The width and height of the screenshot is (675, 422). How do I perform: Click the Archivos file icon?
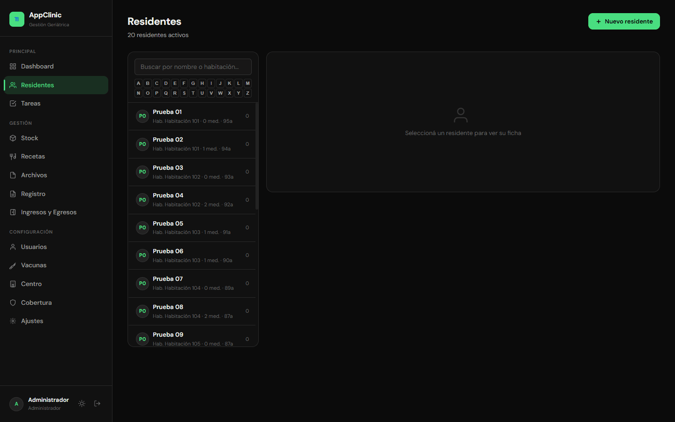coord(13,175)
